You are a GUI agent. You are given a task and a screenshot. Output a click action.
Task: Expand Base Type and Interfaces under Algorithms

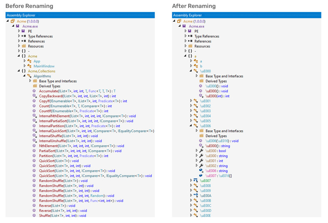click(30, 81)
